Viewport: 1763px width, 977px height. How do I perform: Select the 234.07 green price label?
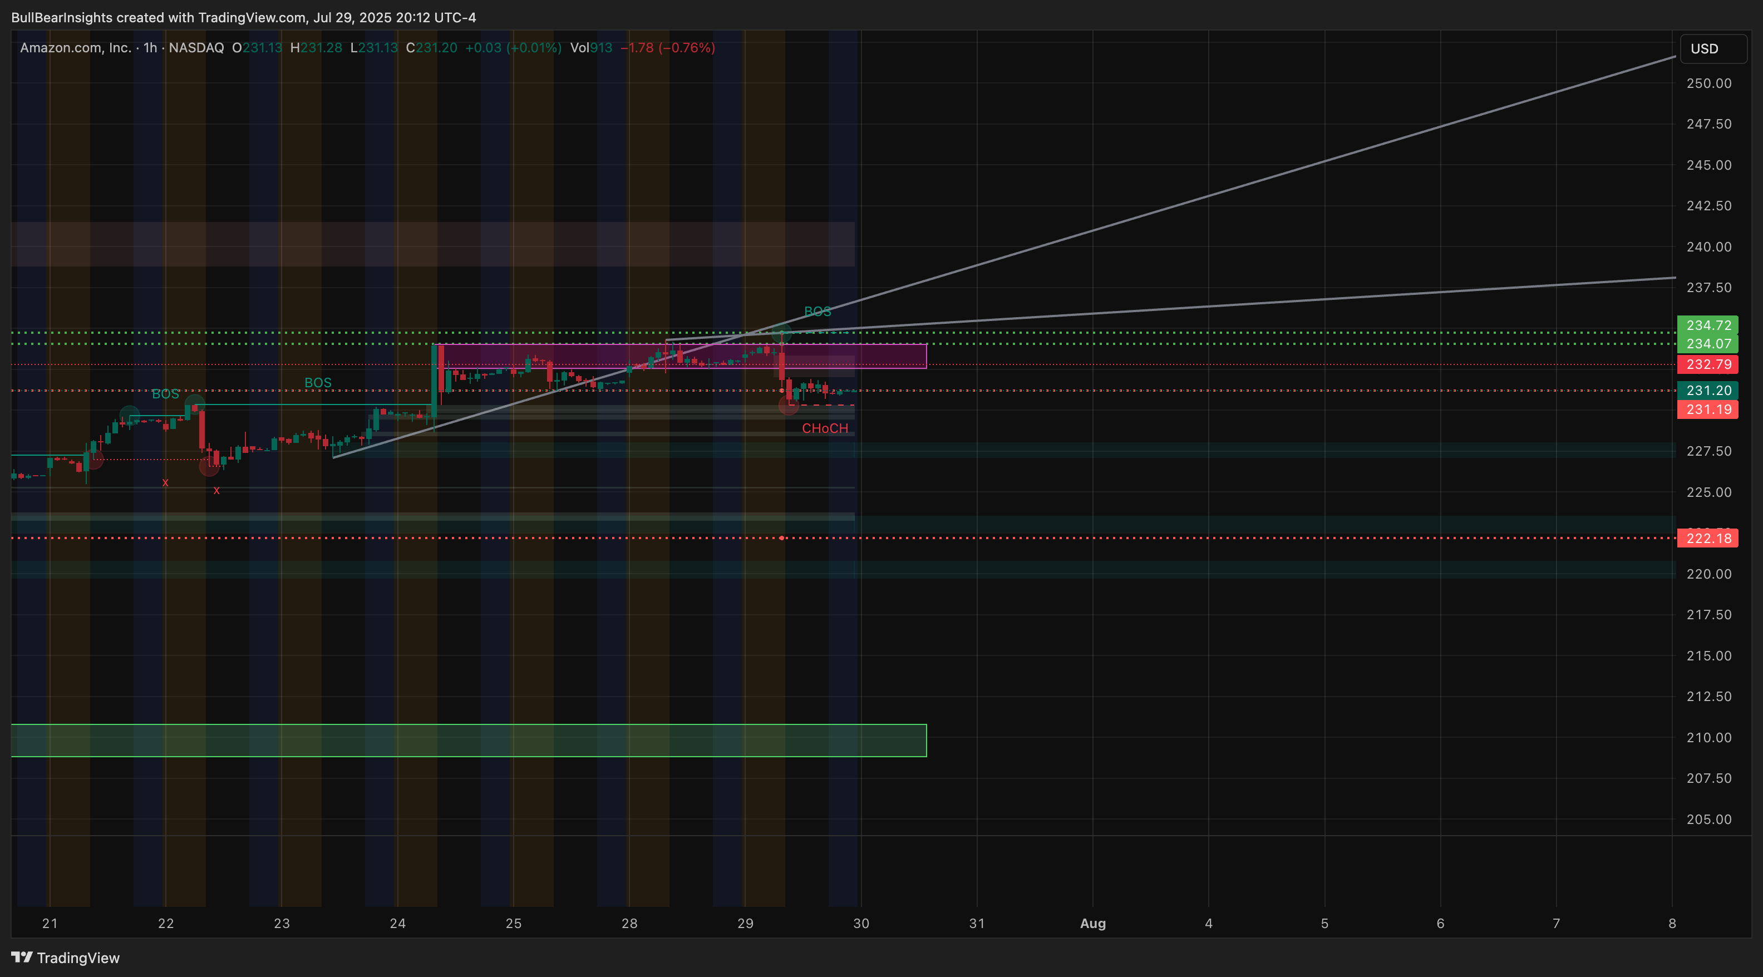[x=1707, y=343]
